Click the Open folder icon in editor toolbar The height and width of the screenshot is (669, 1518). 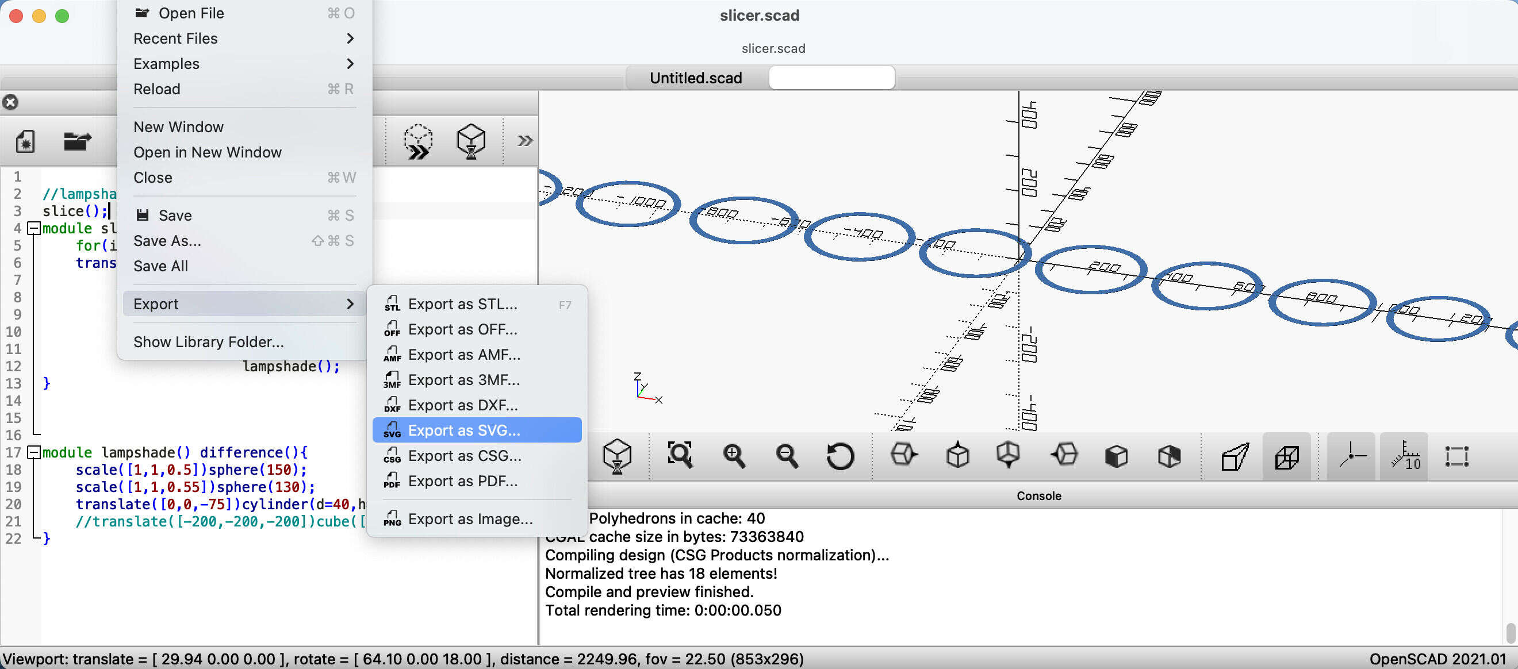pyautogui.click(x=77, y=141)
